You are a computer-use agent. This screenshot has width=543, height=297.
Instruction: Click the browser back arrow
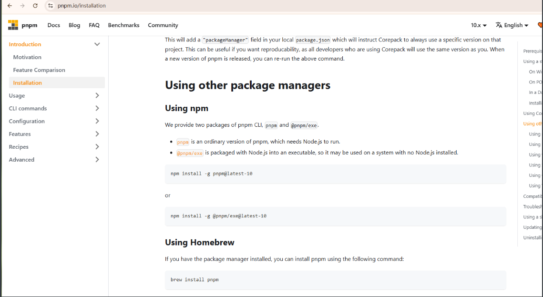pos(10,6)
